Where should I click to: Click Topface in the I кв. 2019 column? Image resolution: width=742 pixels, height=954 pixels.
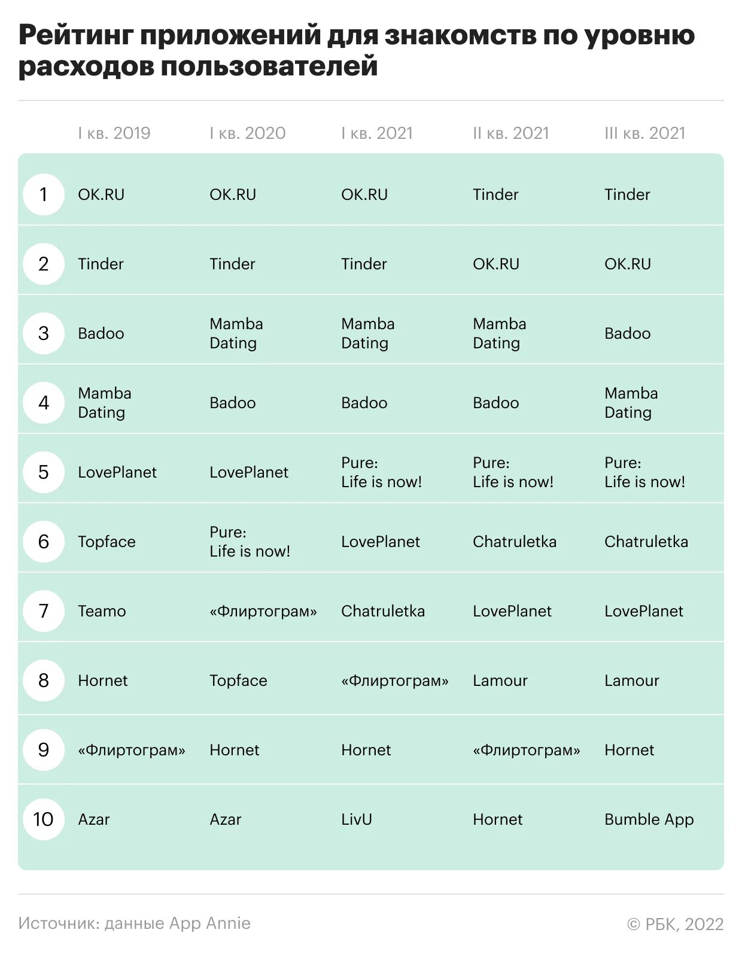click(107, 542)
